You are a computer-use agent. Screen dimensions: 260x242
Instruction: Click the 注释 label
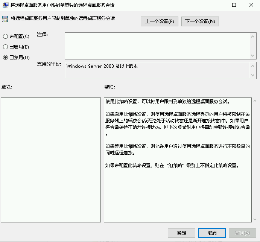[x=42, y=35]
